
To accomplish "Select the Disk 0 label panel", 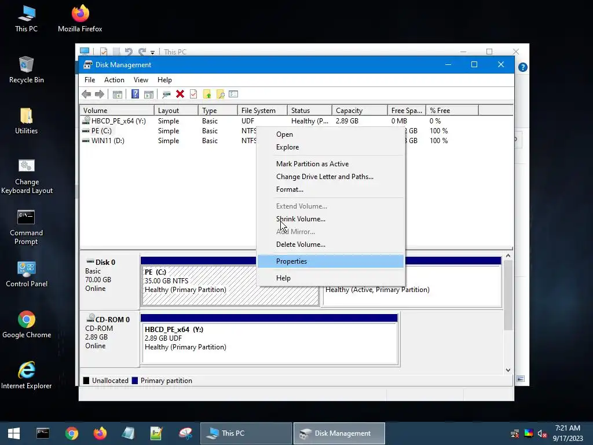I will coord(109,282).
